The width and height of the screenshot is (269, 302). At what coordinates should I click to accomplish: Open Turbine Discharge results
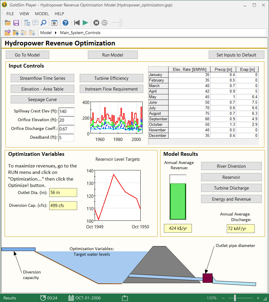coord(231,188)
